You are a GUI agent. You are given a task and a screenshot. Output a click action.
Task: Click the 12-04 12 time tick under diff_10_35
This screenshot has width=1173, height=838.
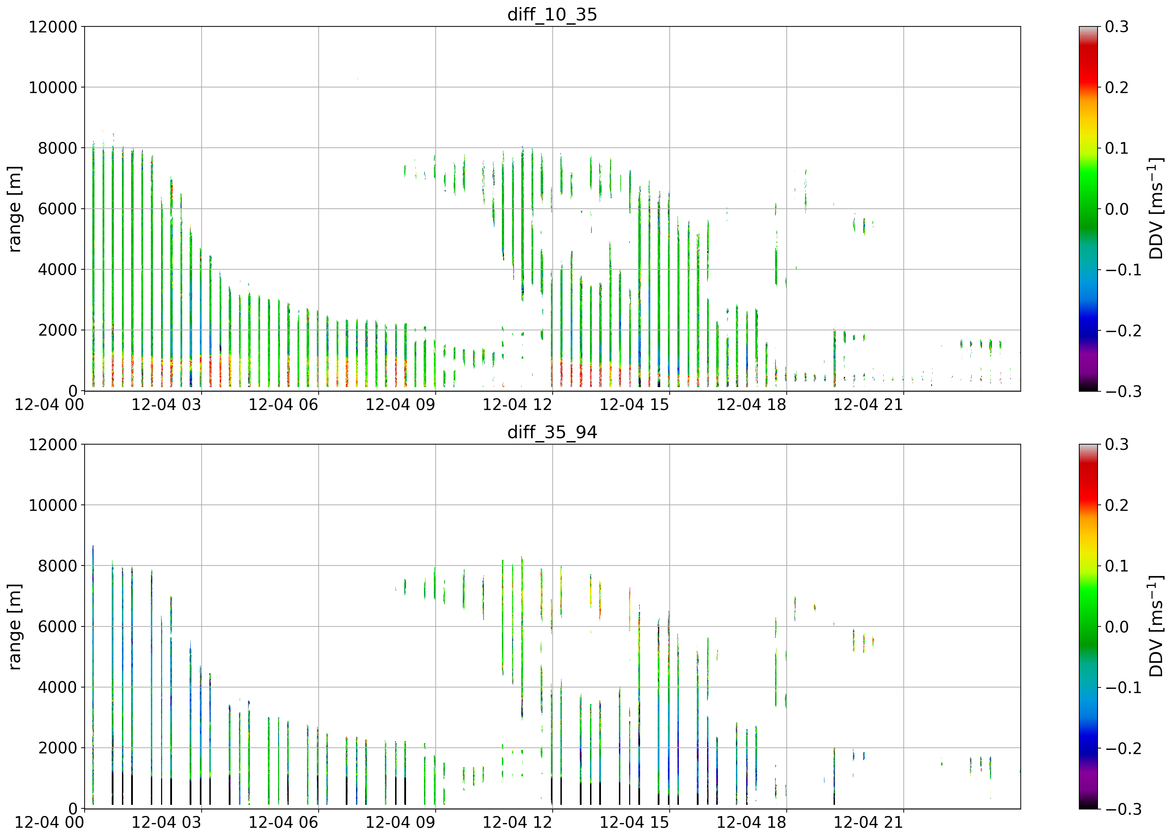(x=517, y=405)
